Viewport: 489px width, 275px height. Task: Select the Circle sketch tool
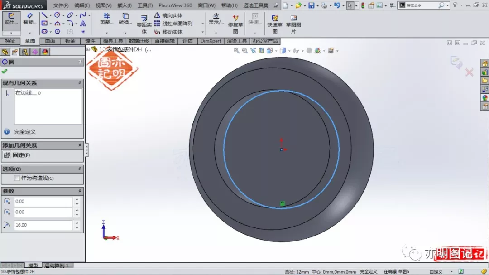[x=57, y=15]
